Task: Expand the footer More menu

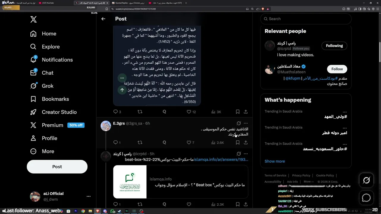Action: tap(309, 182)
